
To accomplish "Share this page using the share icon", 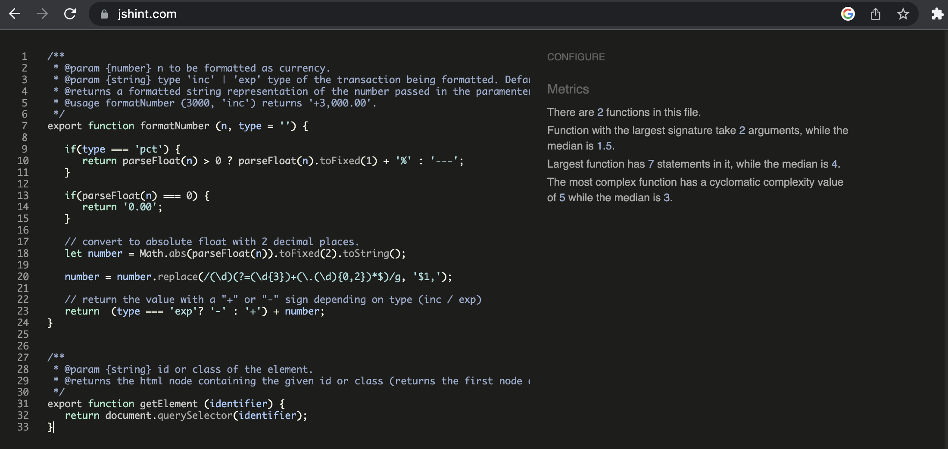I will point(875,14).
